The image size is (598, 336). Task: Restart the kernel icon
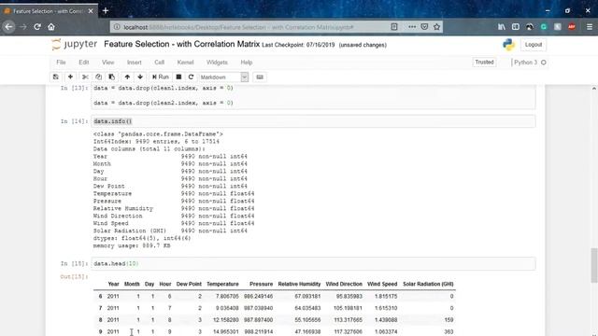191,77
